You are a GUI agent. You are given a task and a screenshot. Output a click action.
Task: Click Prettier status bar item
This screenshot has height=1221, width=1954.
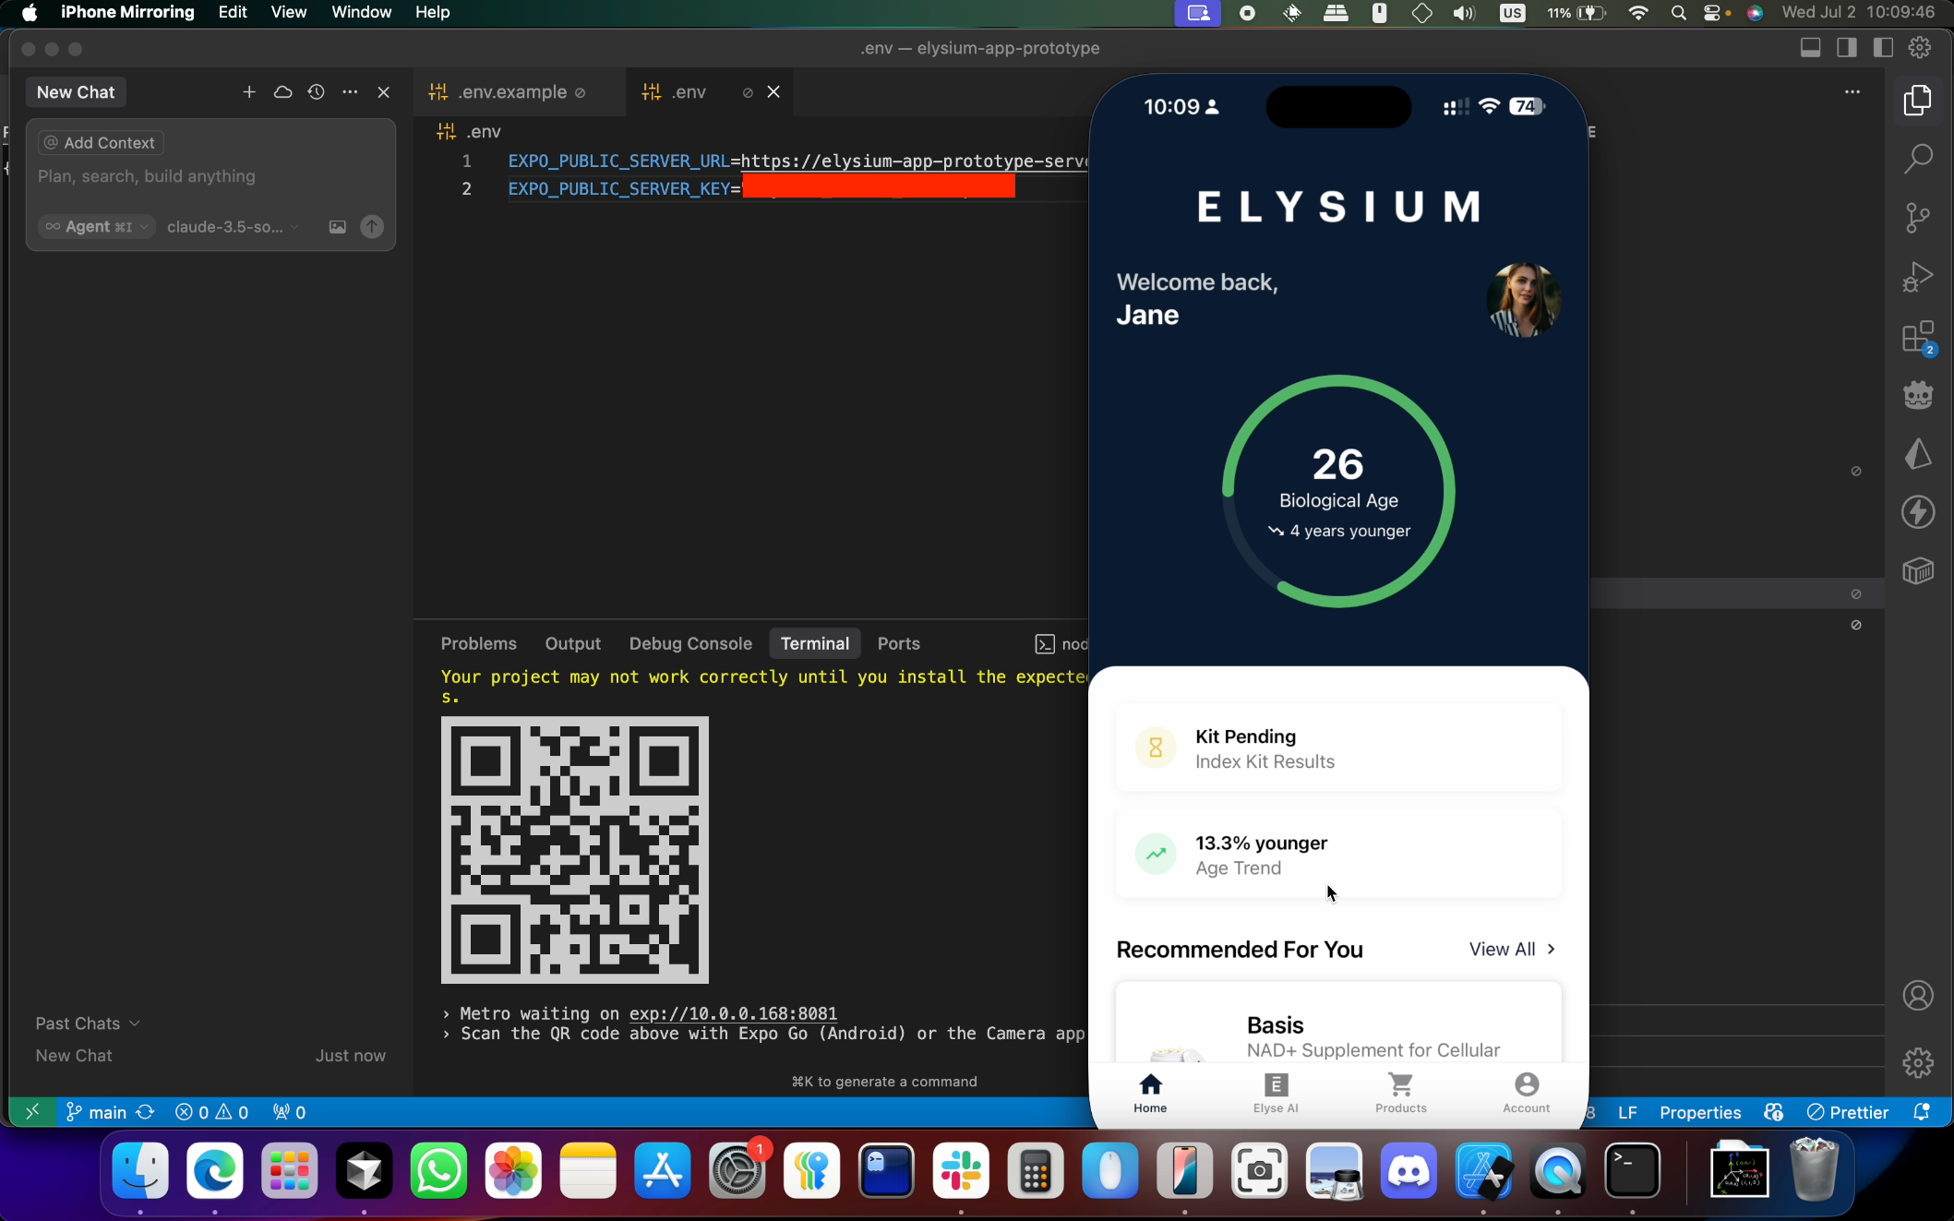coord(1848,1112)
